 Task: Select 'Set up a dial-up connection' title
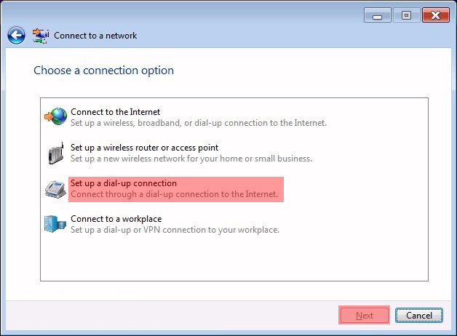[x=124, y=183]
